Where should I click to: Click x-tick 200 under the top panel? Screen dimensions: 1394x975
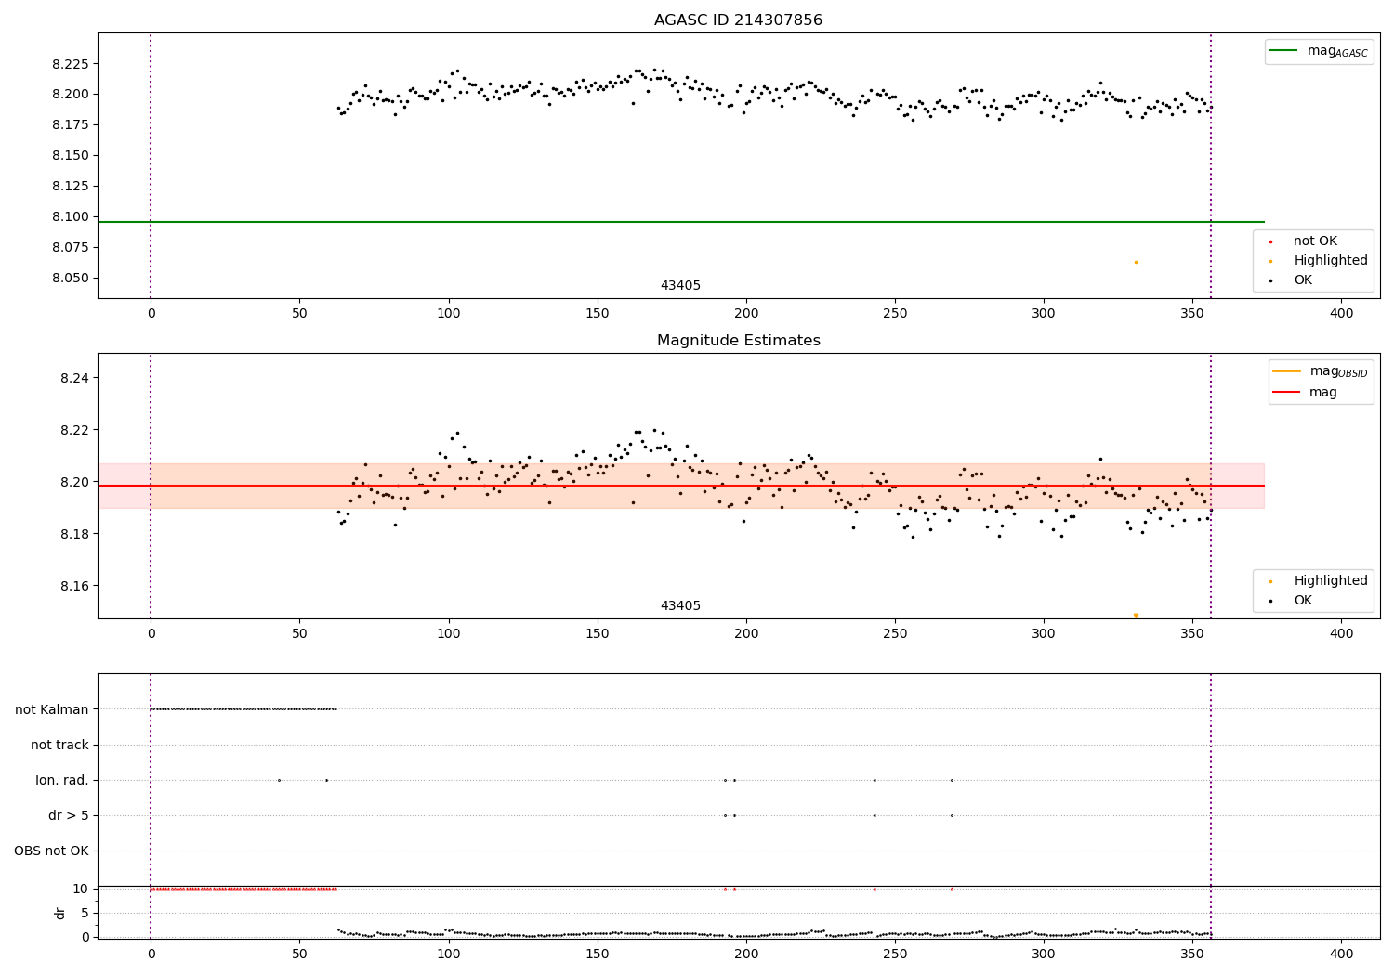[x=746, y=314]
